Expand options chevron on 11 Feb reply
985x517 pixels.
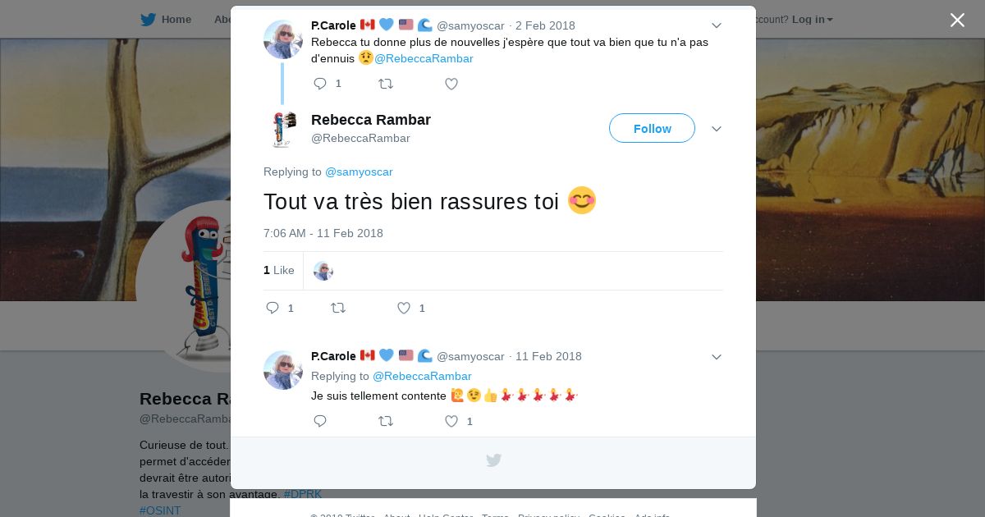point(717,357)
